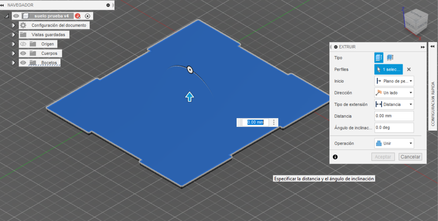The height and width of the screenshot is (221, 438).
Task: Expand the Configuración rápida side panel
Action: pyautogui.click(x=432, y=46)
